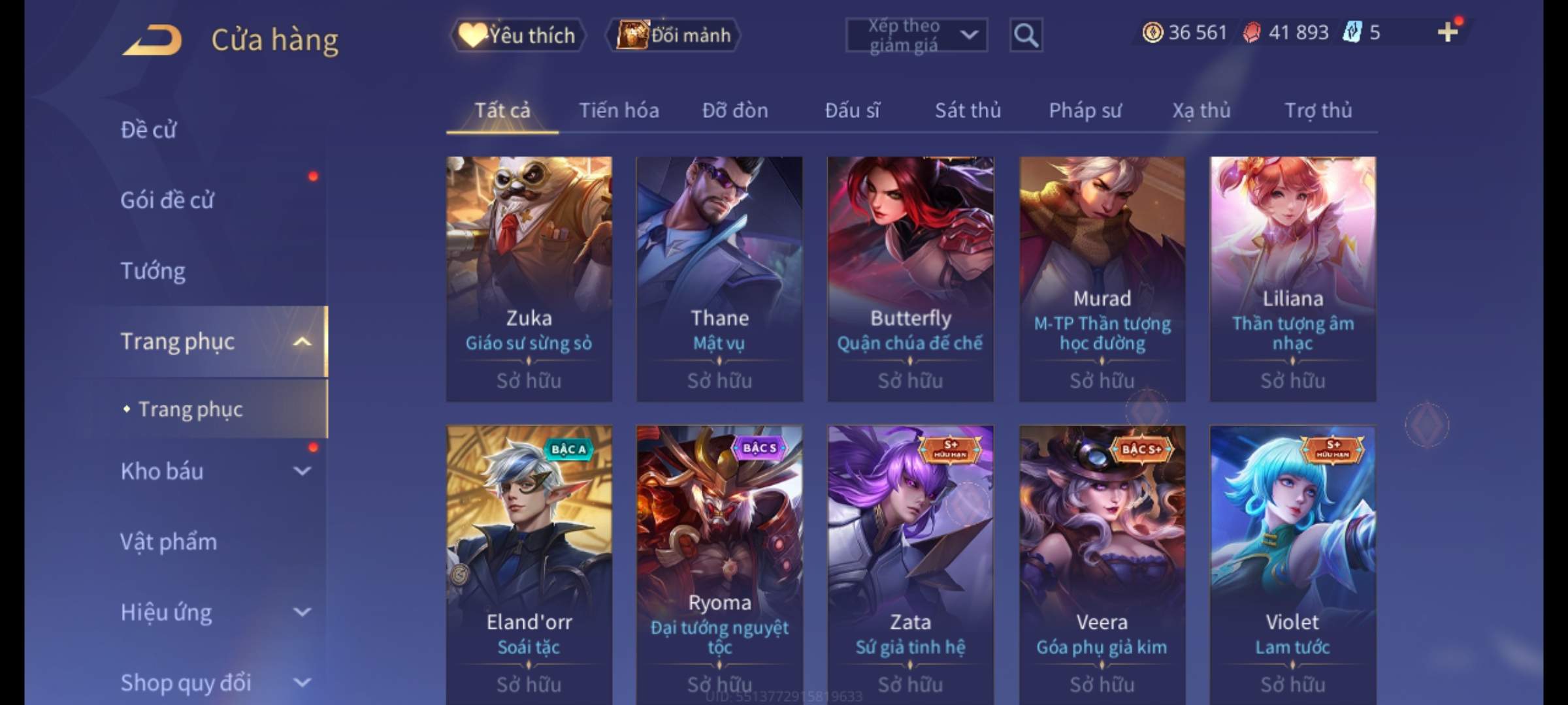This screenshot has height=705, width=1568.
Task: Open Đổi mảnh chest exchange
Action: coord(673,35)
